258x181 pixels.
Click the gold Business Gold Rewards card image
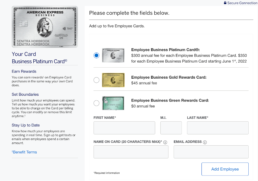[113, 80]
